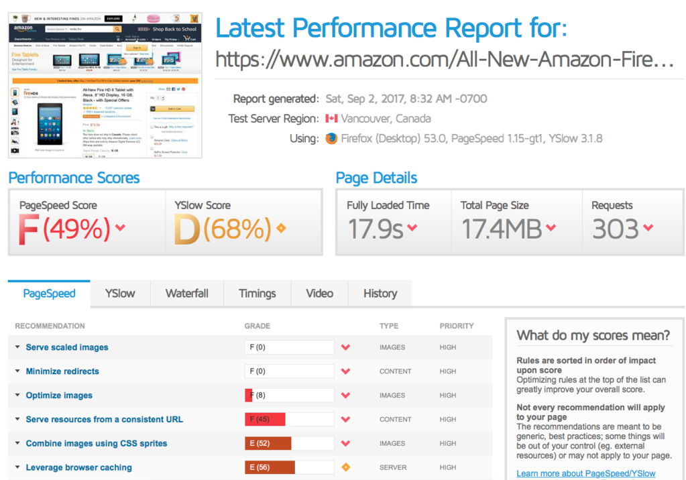Click the F (49%) PageSpeed score

pyautogui.click(x=64, y=229)
